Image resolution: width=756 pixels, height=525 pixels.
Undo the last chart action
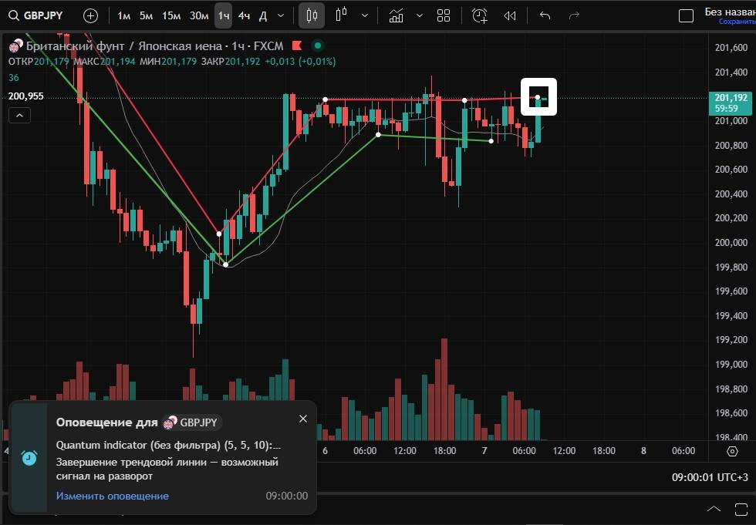(545, 15)
